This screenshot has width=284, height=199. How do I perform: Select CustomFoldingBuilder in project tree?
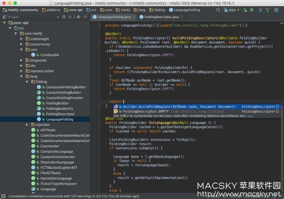(x=63, y=93)
